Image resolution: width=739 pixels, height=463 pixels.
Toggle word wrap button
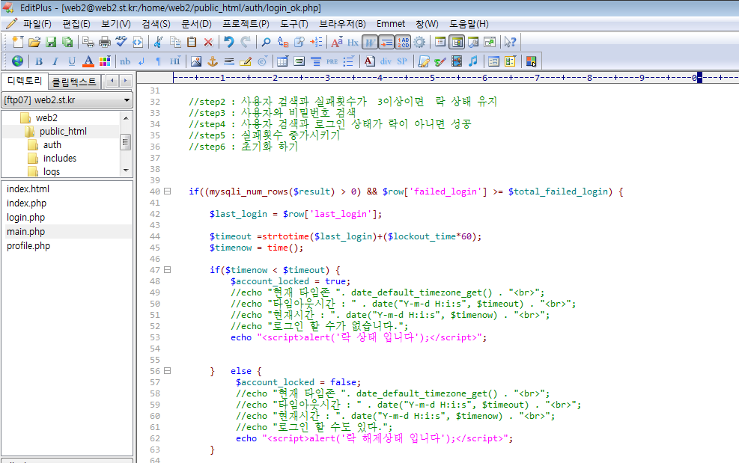coord(370,42)
